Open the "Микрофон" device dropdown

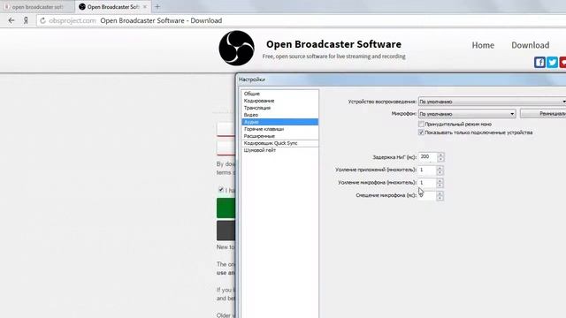467,114
